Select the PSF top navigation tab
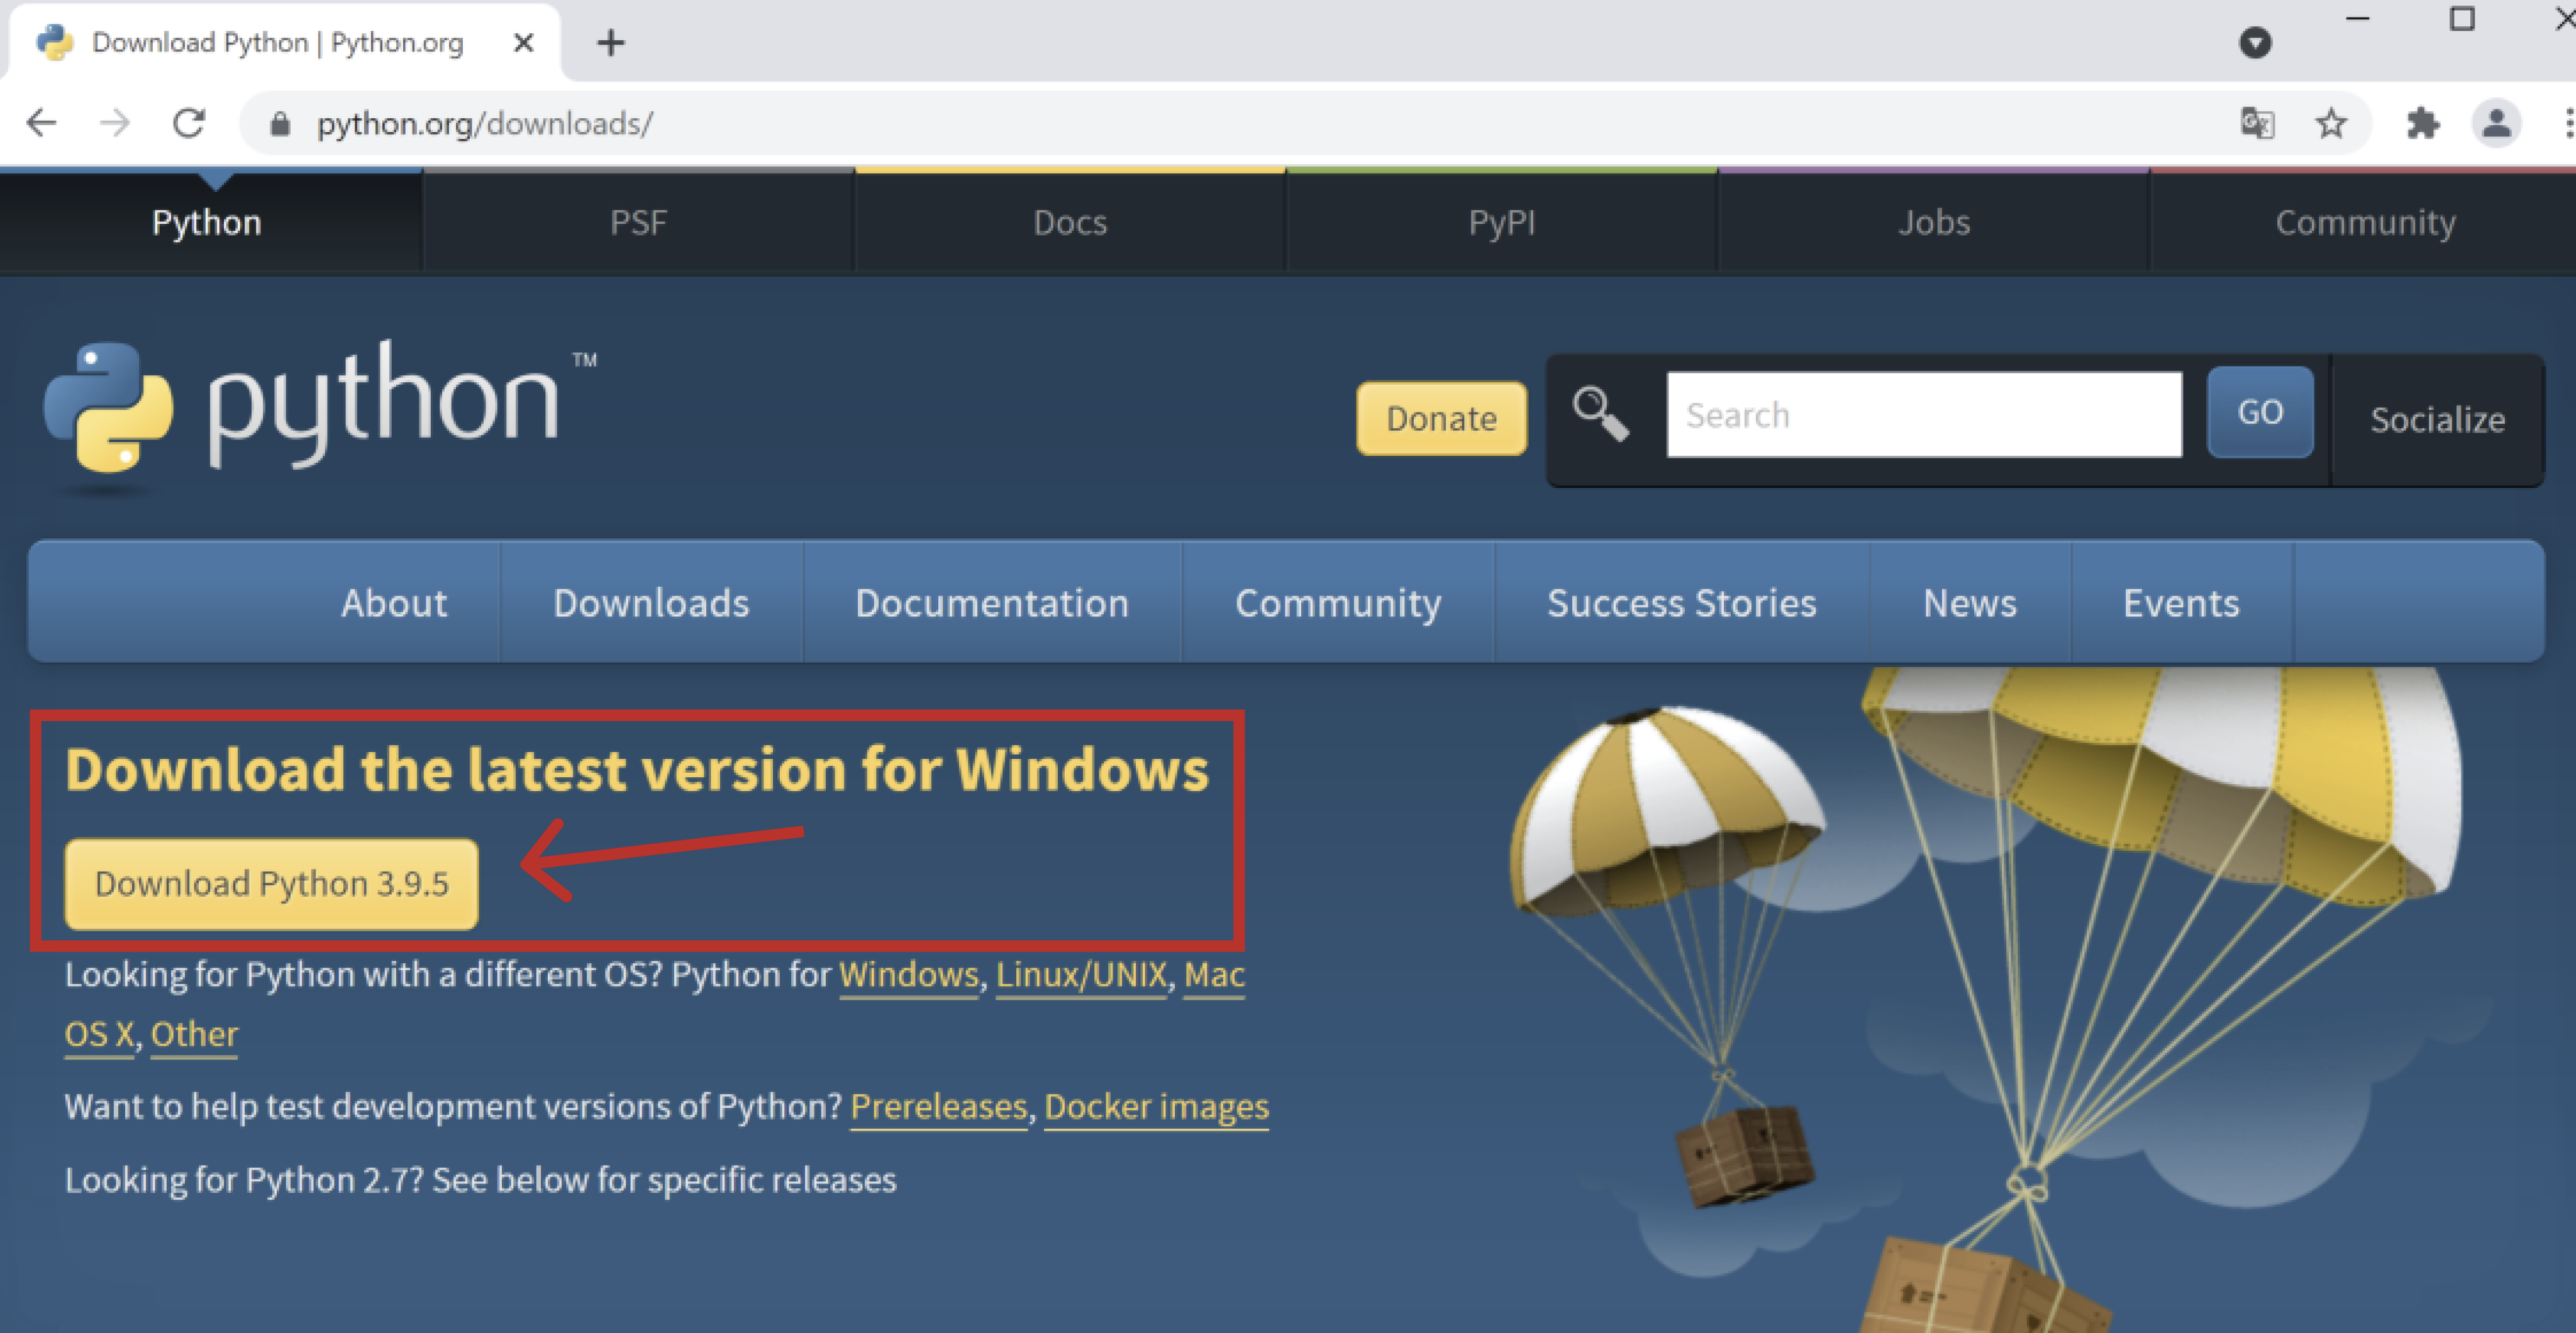This screenshot has height=1333, width=2576. coord(638,222)
